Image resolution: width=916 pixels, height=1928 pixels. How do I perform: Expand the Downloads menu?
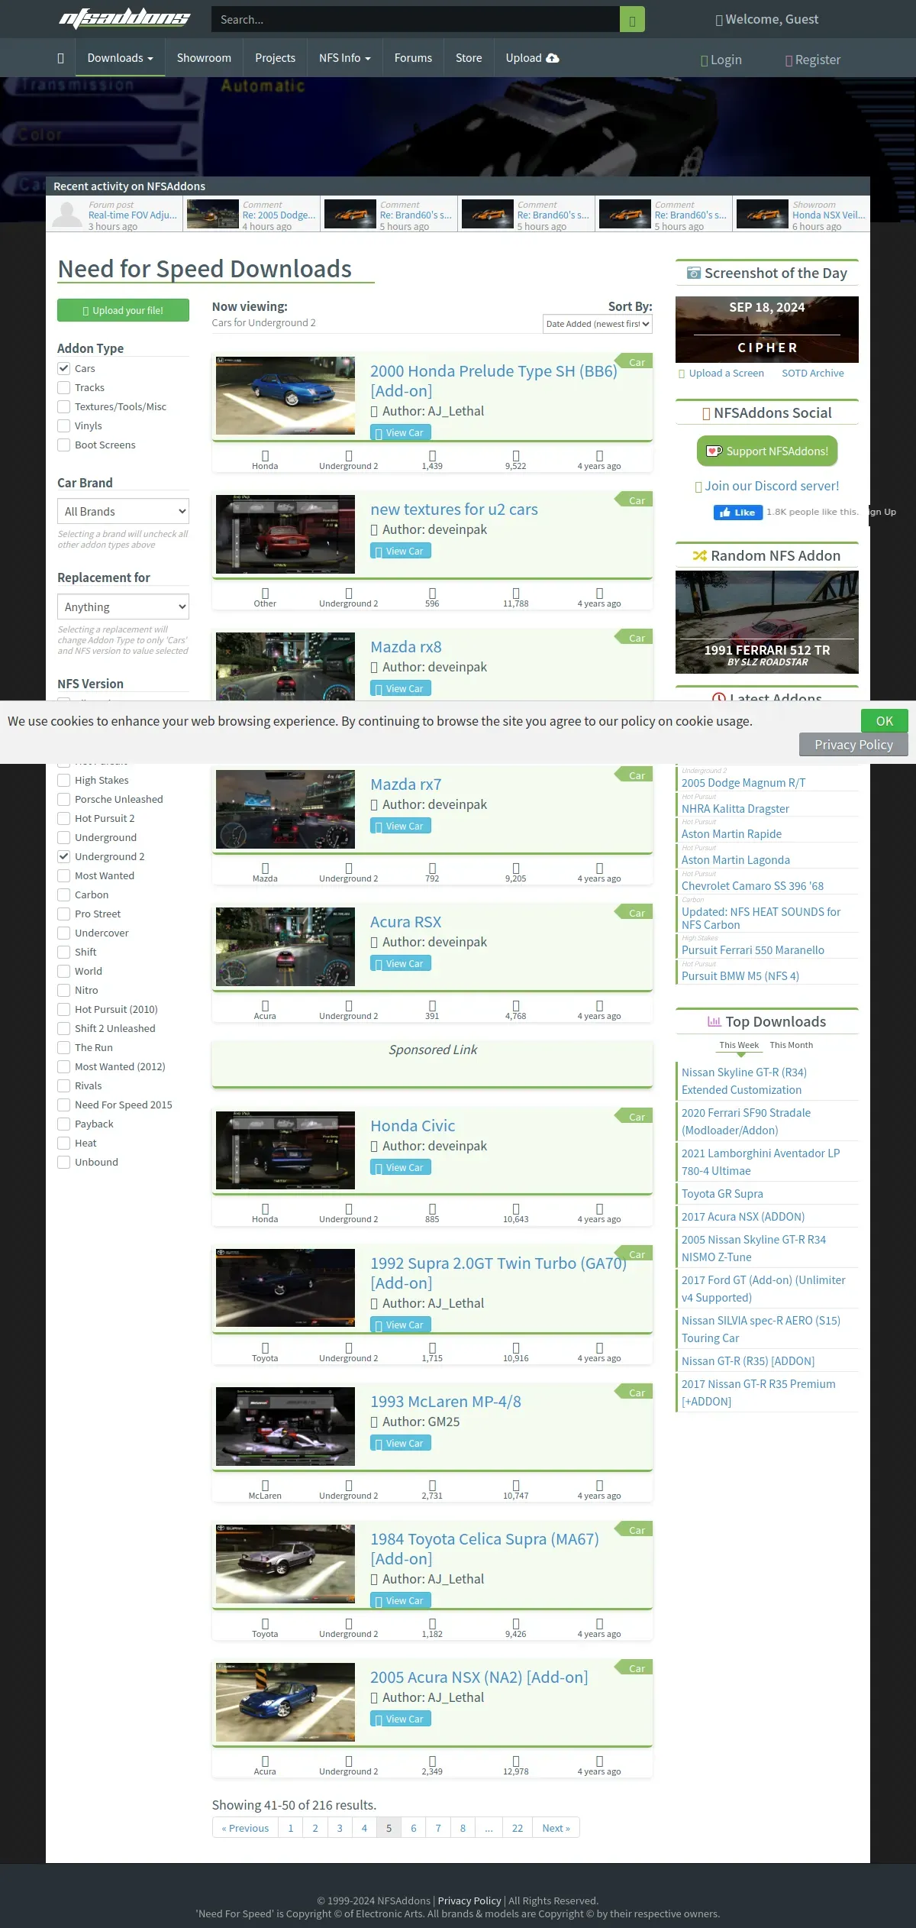pyautogui.click(x=120, y=58)
